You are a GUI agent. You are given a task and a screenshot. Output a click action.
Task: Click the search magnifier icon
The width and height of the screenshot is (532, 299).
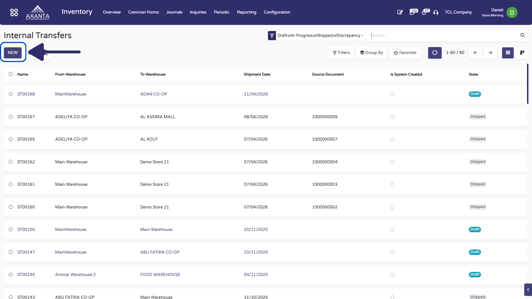pyautogui.click(x=522, y=35)
